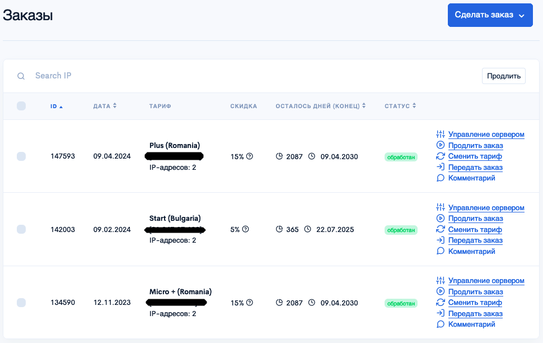Click discount help icon next to 15% for order 147593
This screenshot has width=543, height=343.
249,156
